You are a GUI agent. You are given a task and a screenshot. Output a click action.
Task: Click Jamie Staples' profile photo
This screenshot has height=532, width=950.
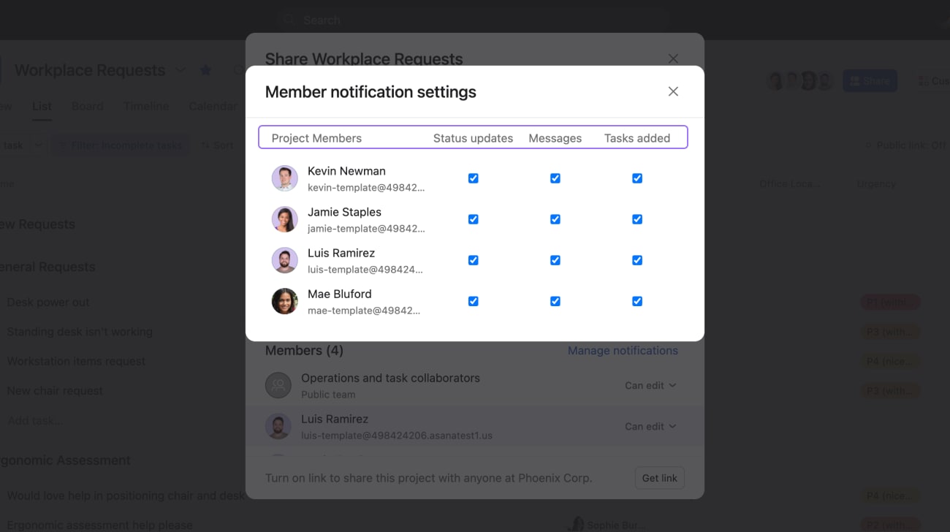pyautogui.click(x=285, y=219)
